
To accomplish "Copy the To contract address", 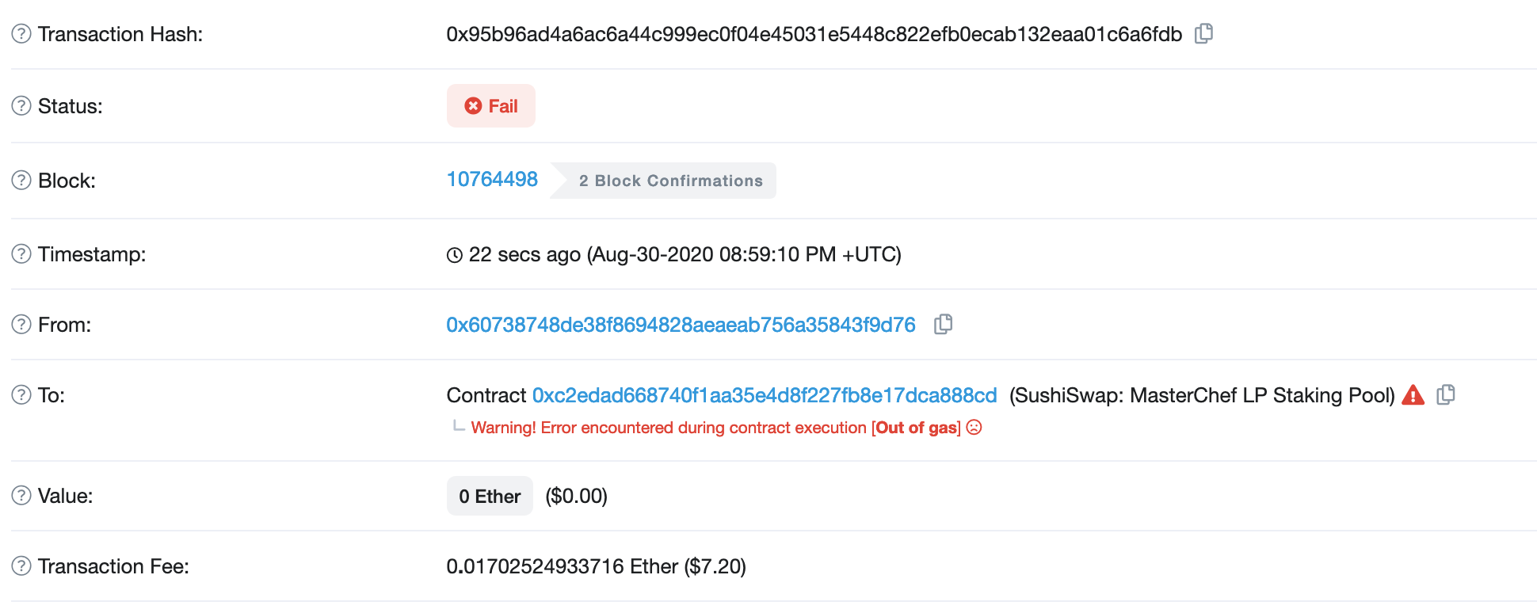I will pyautogui.click(x=1446, y=394).
